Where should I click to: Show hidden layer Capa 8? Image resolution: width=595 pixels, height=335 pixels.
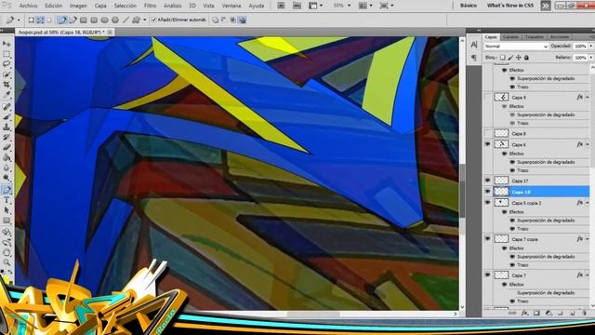point(487,134)
